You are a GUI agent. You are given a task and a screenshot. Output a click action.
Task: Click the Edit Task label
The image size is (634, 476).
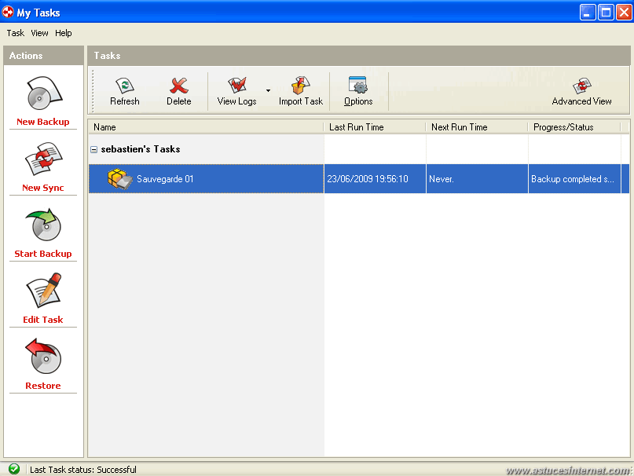click(x=43, y=320)
